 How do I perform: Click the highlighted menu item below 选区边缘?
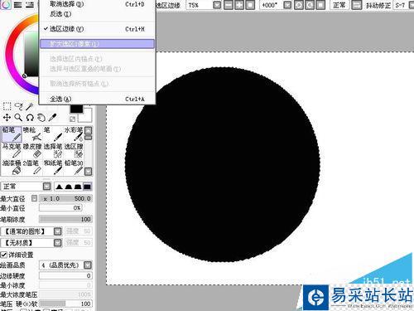click(x=97, y=44)
